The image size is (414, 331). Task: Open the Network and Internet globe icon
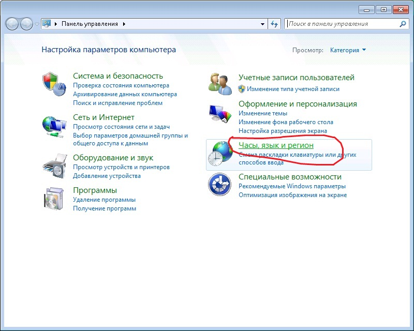[x=54, y=127]
